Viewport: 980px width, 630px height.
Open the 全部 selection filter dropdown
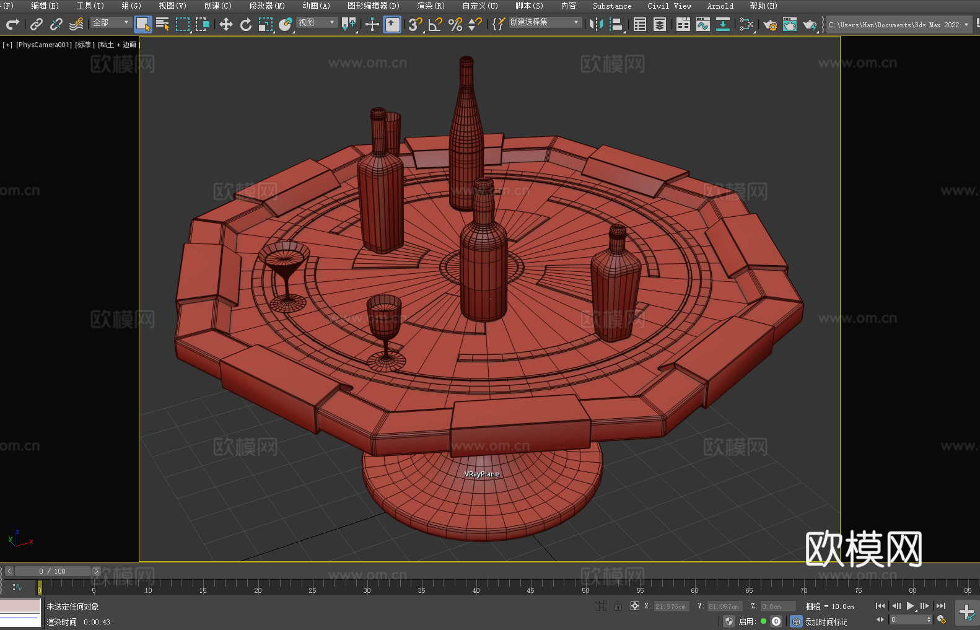pos(111,22)
